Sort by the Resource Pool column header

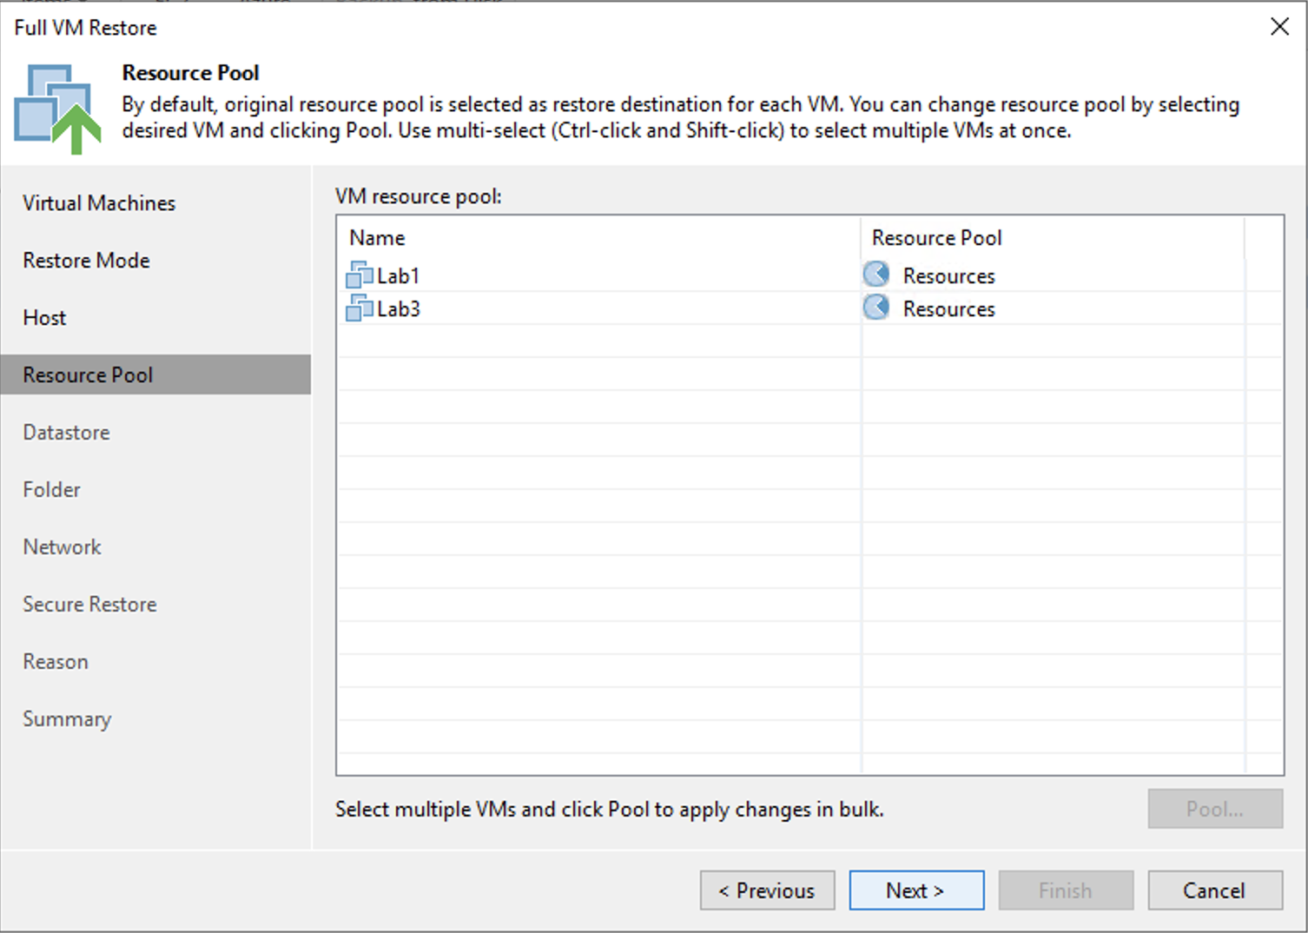1053,238
